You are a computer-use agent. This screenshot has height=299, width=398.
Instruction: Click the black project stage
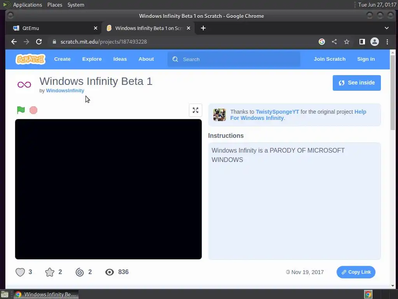pos(108,189)
